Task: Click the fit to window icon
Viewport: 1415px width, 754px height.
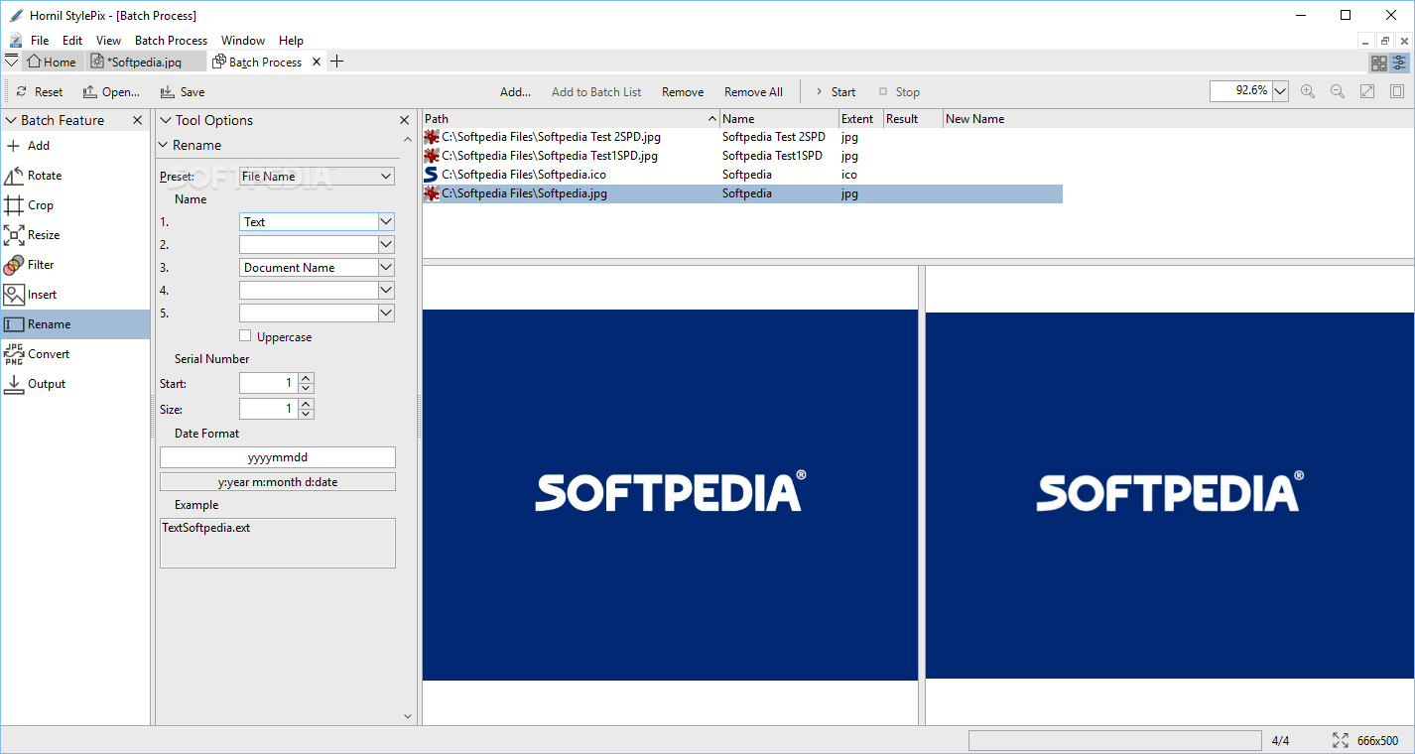Action: point(1367,91)
